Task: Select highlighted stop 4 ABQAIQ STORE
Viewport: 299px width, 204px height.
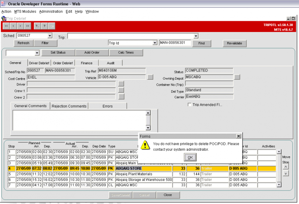Action: pos(142,168)
